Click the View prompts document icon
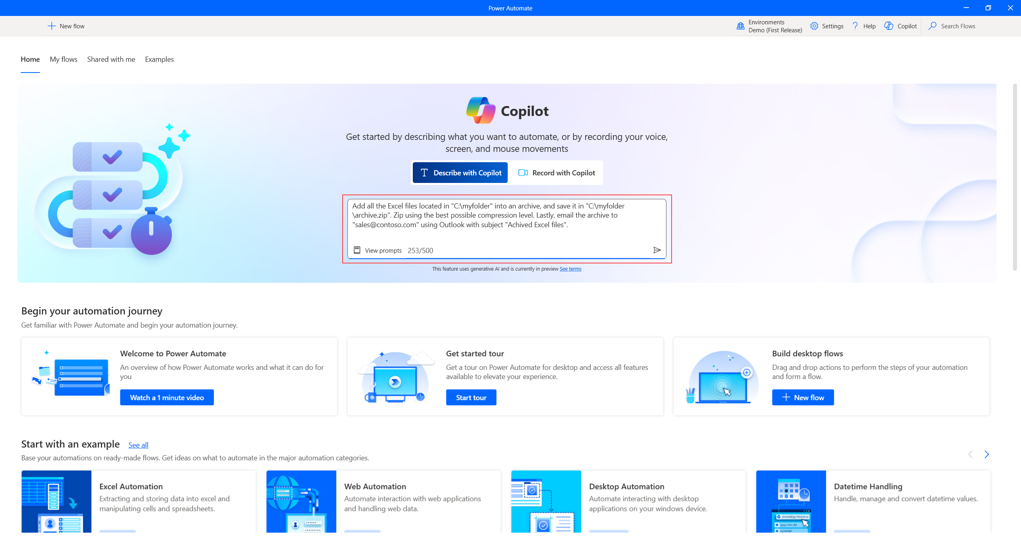Viewport: 1021px width, 550px height. coord(357,251)
